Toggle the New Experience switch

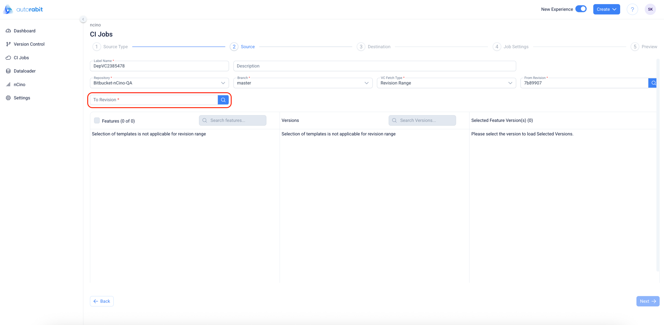[581, 9]
